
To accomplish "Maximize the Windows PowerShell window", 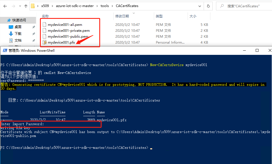I will click(257, 51).
